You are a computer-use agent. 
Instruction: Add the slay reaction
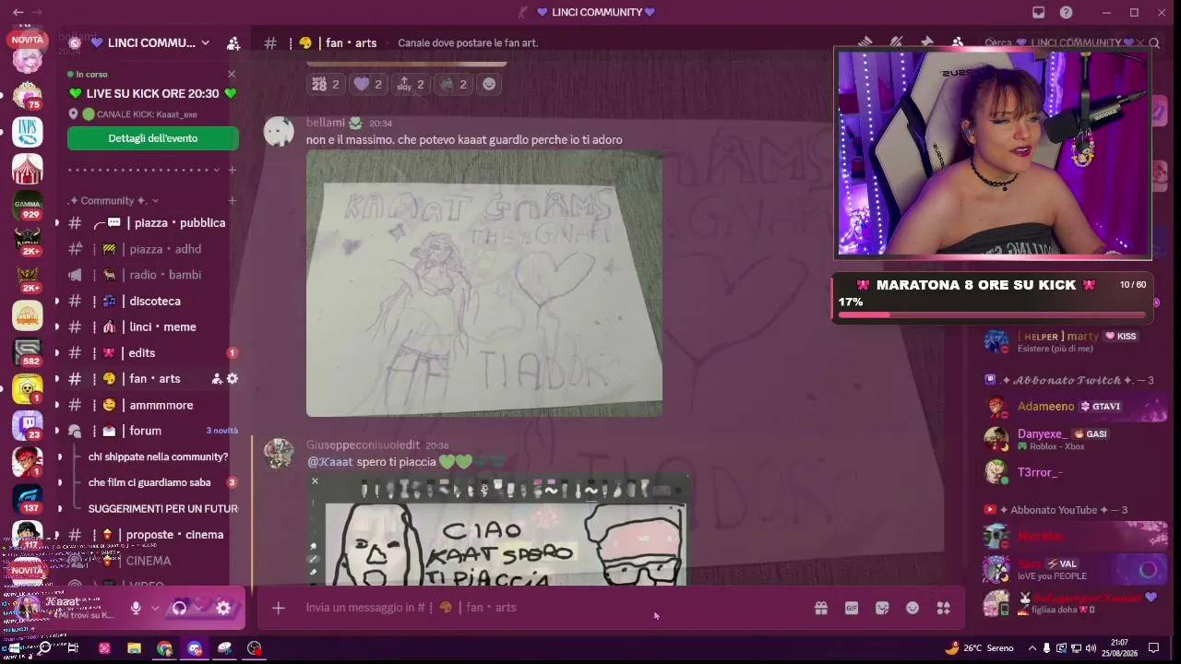[411, 84]
